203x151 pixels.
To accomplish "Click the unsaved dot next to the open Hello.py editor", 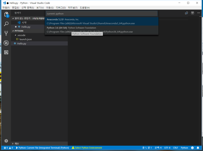I will click(16, 27).
